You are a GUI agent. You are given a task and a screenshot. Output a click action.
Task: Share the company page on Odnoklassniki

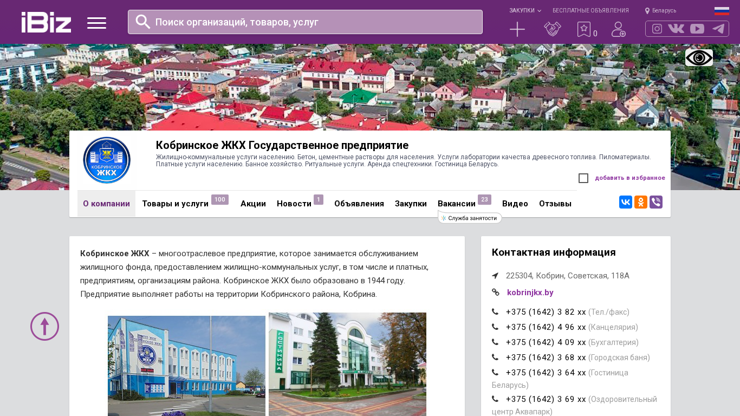(x=641, y=202)
